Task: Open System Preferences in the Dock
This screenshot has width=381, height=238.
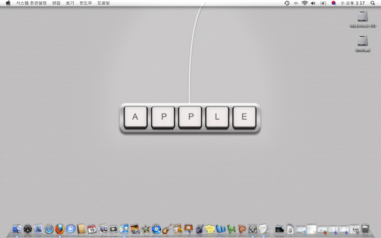Action: point(252,229)
